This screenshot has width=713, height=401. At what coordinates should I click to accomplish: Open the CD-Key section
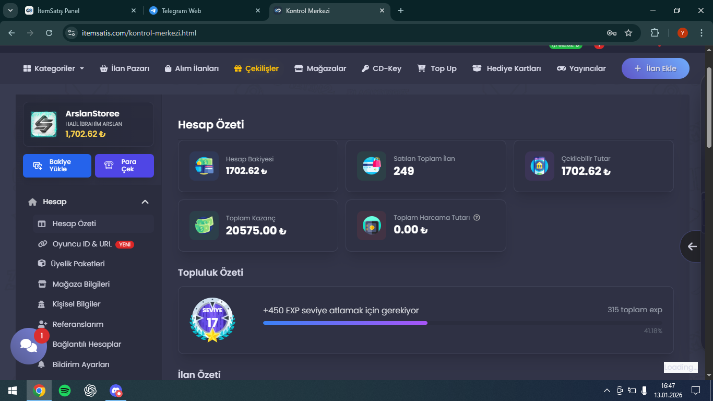click(x=382, y=68)
